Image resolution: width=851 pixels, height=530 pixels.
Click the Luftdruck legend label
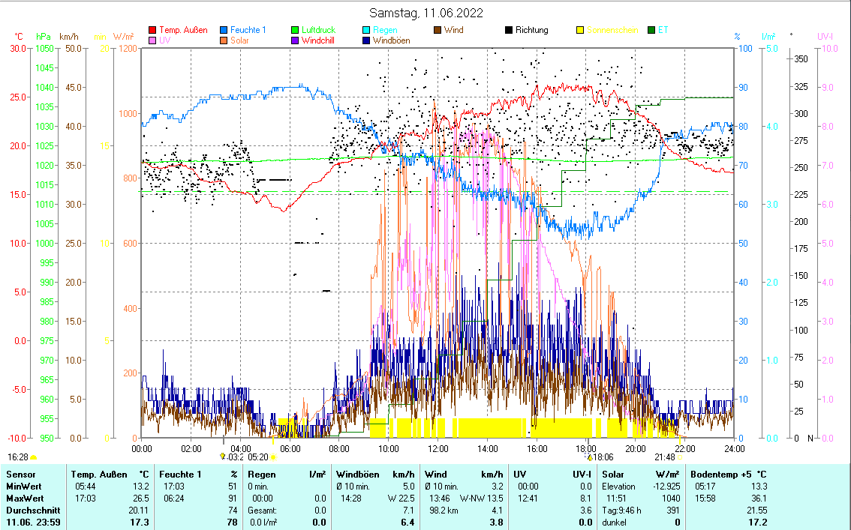point(319,30)
